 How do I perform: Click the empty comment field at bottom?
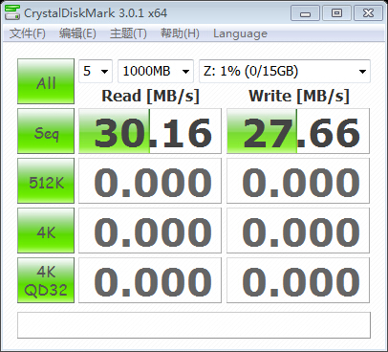tap(194, 325)
